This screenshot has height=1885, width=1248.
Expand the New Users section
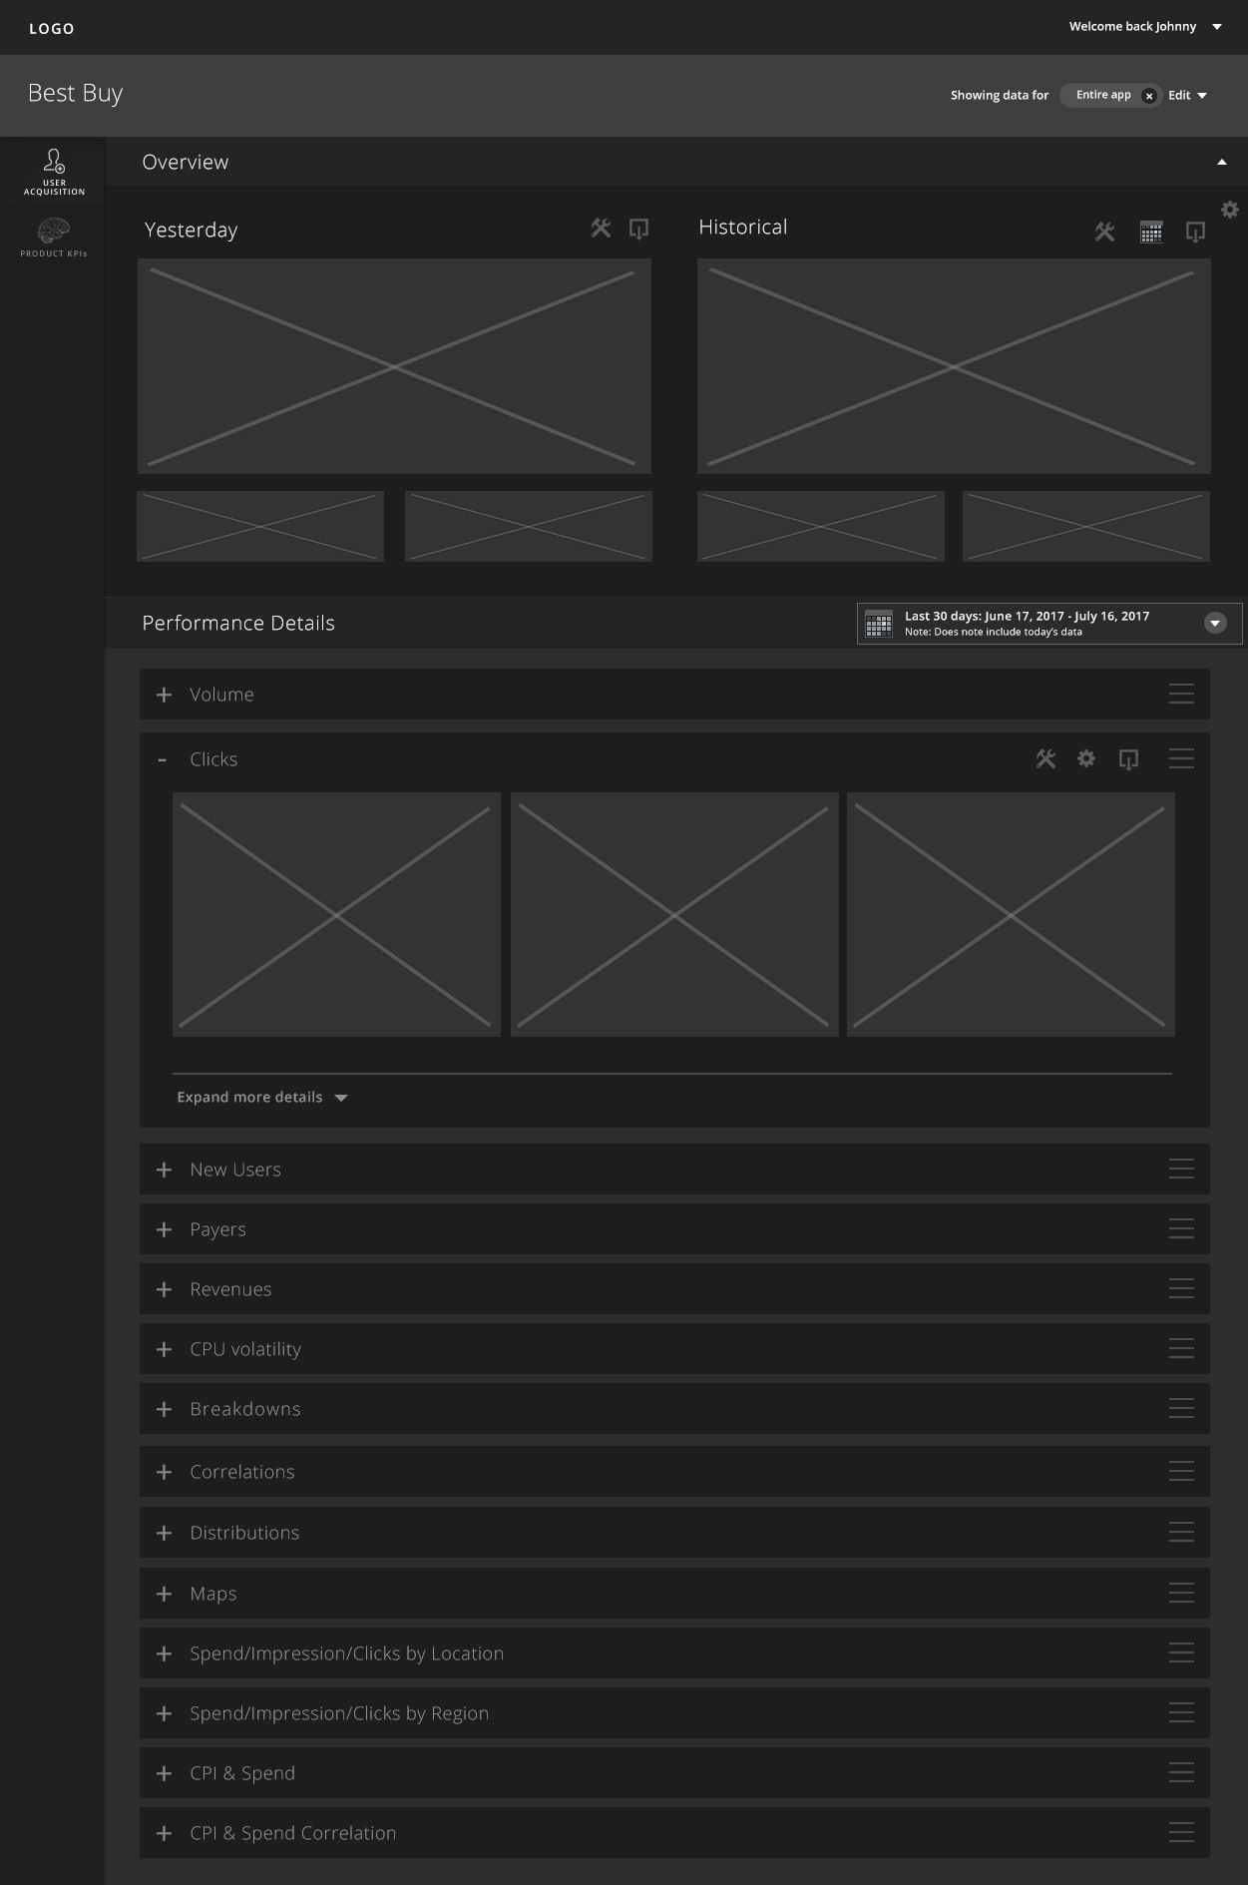point(165,1170)
